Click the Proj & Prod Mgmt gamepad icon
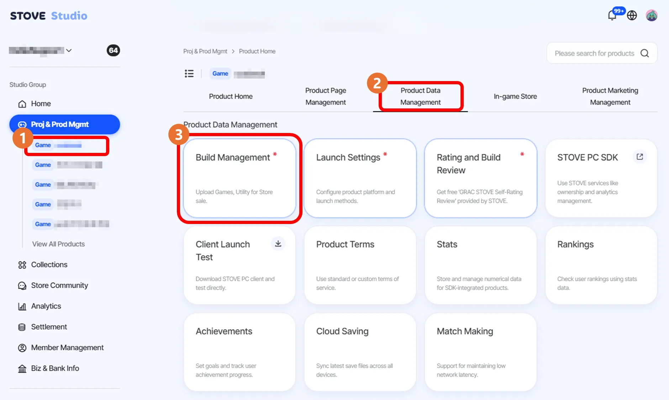Screen dimensions: 669x400 [22, 124]
